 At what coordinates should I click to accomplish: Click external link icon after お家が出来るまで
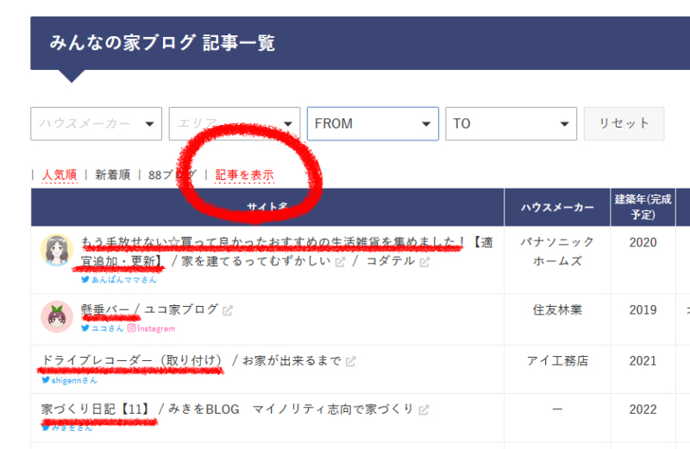351,361
